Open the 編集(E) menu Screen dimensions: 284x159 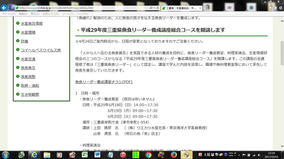(x=23, y=14)
